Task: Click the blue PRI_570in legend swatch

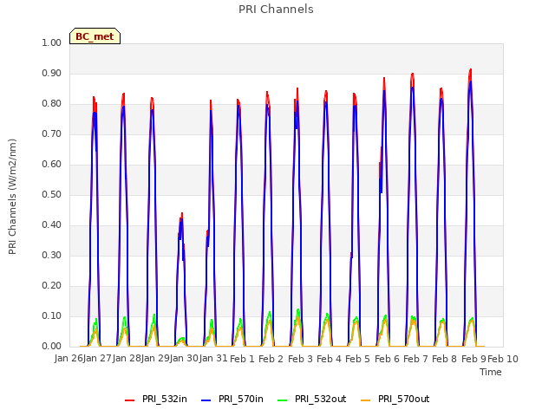Action: (206, 400)
